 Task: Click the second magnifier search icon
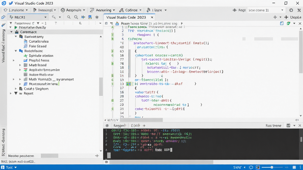[76, 17]
